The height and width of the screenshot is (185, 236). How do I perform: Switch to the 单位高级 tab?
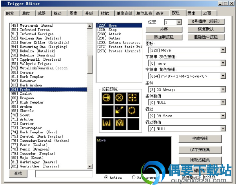[x=124, y=13]
